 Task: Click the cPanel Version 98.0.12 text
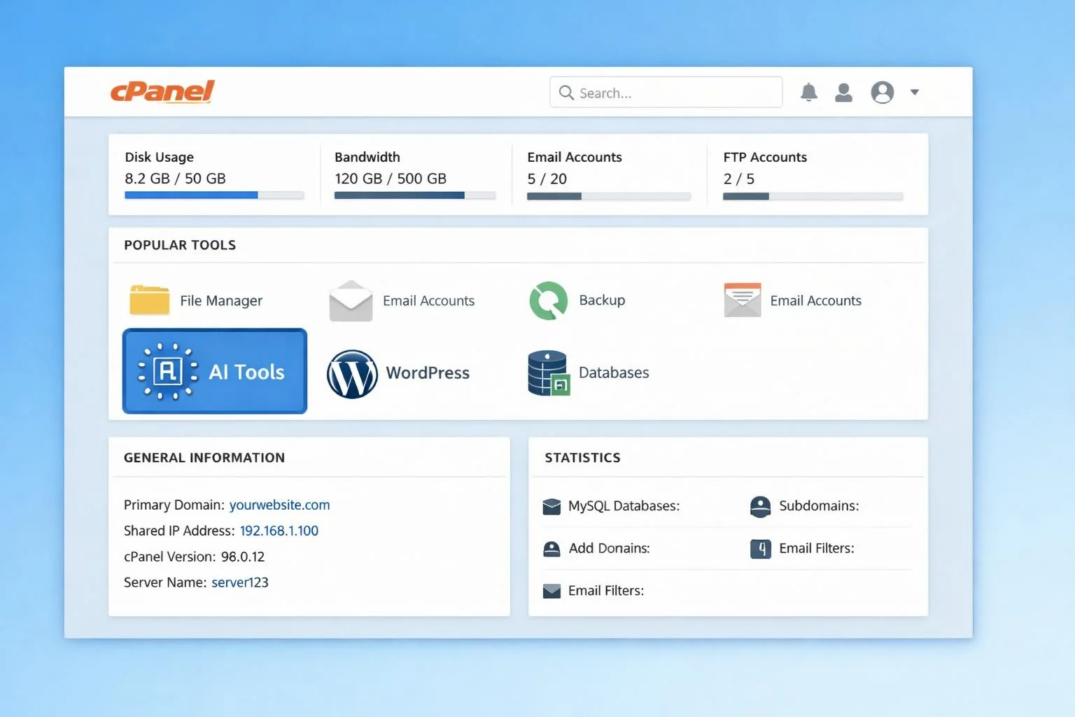[195, 557]
